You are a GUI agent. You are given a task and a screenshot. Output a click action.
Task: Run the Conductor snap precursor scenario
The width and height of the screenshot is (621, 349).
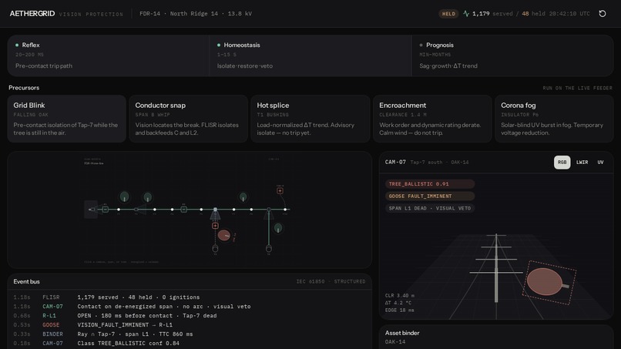click(189, 119)
